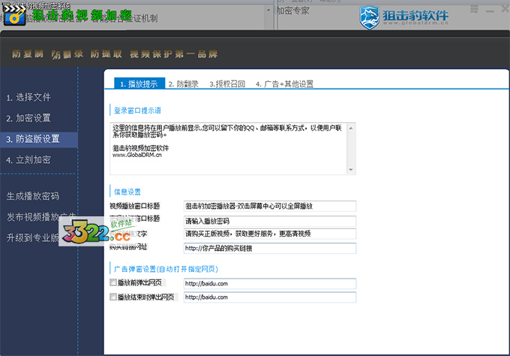Switch to tab 3.授权召回

[227, 84]
